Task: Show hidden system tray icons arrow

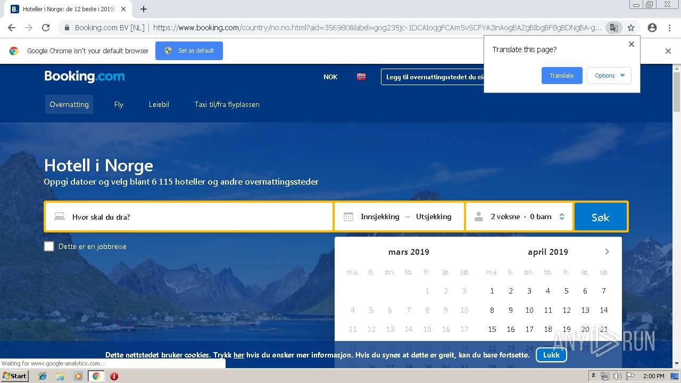Action: pos(593,376)
